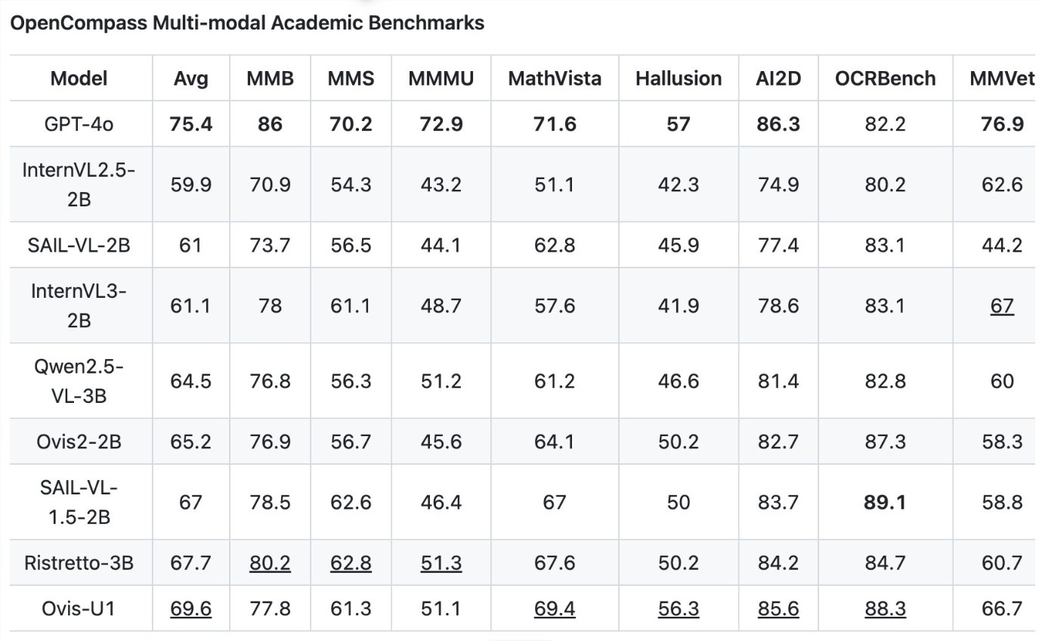Screen dimensions: 1045x641
Task: Click GPT-4o's 75.4 Avg score
Action: [190, 124]
